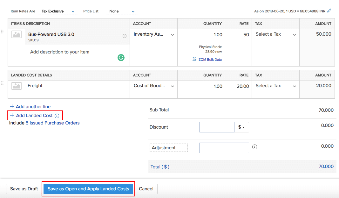Click the Save as Draft button
The height and width of the screenshot is (198, 339).
click(24, 189)
